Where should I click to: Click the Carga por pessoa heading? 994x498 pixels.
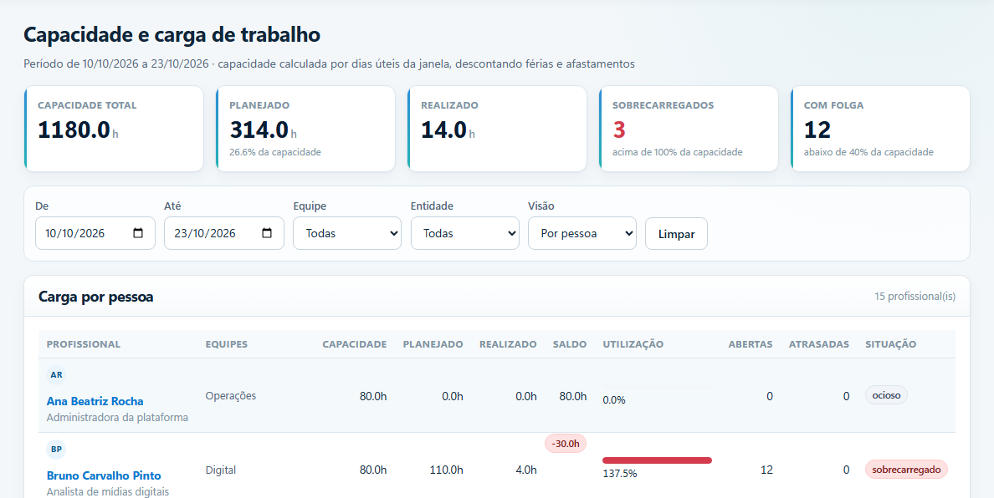click(95, 296)
